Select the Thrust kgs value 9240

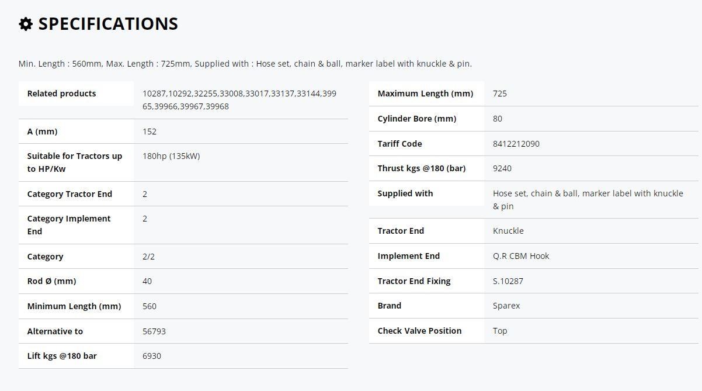click(502, 168)
